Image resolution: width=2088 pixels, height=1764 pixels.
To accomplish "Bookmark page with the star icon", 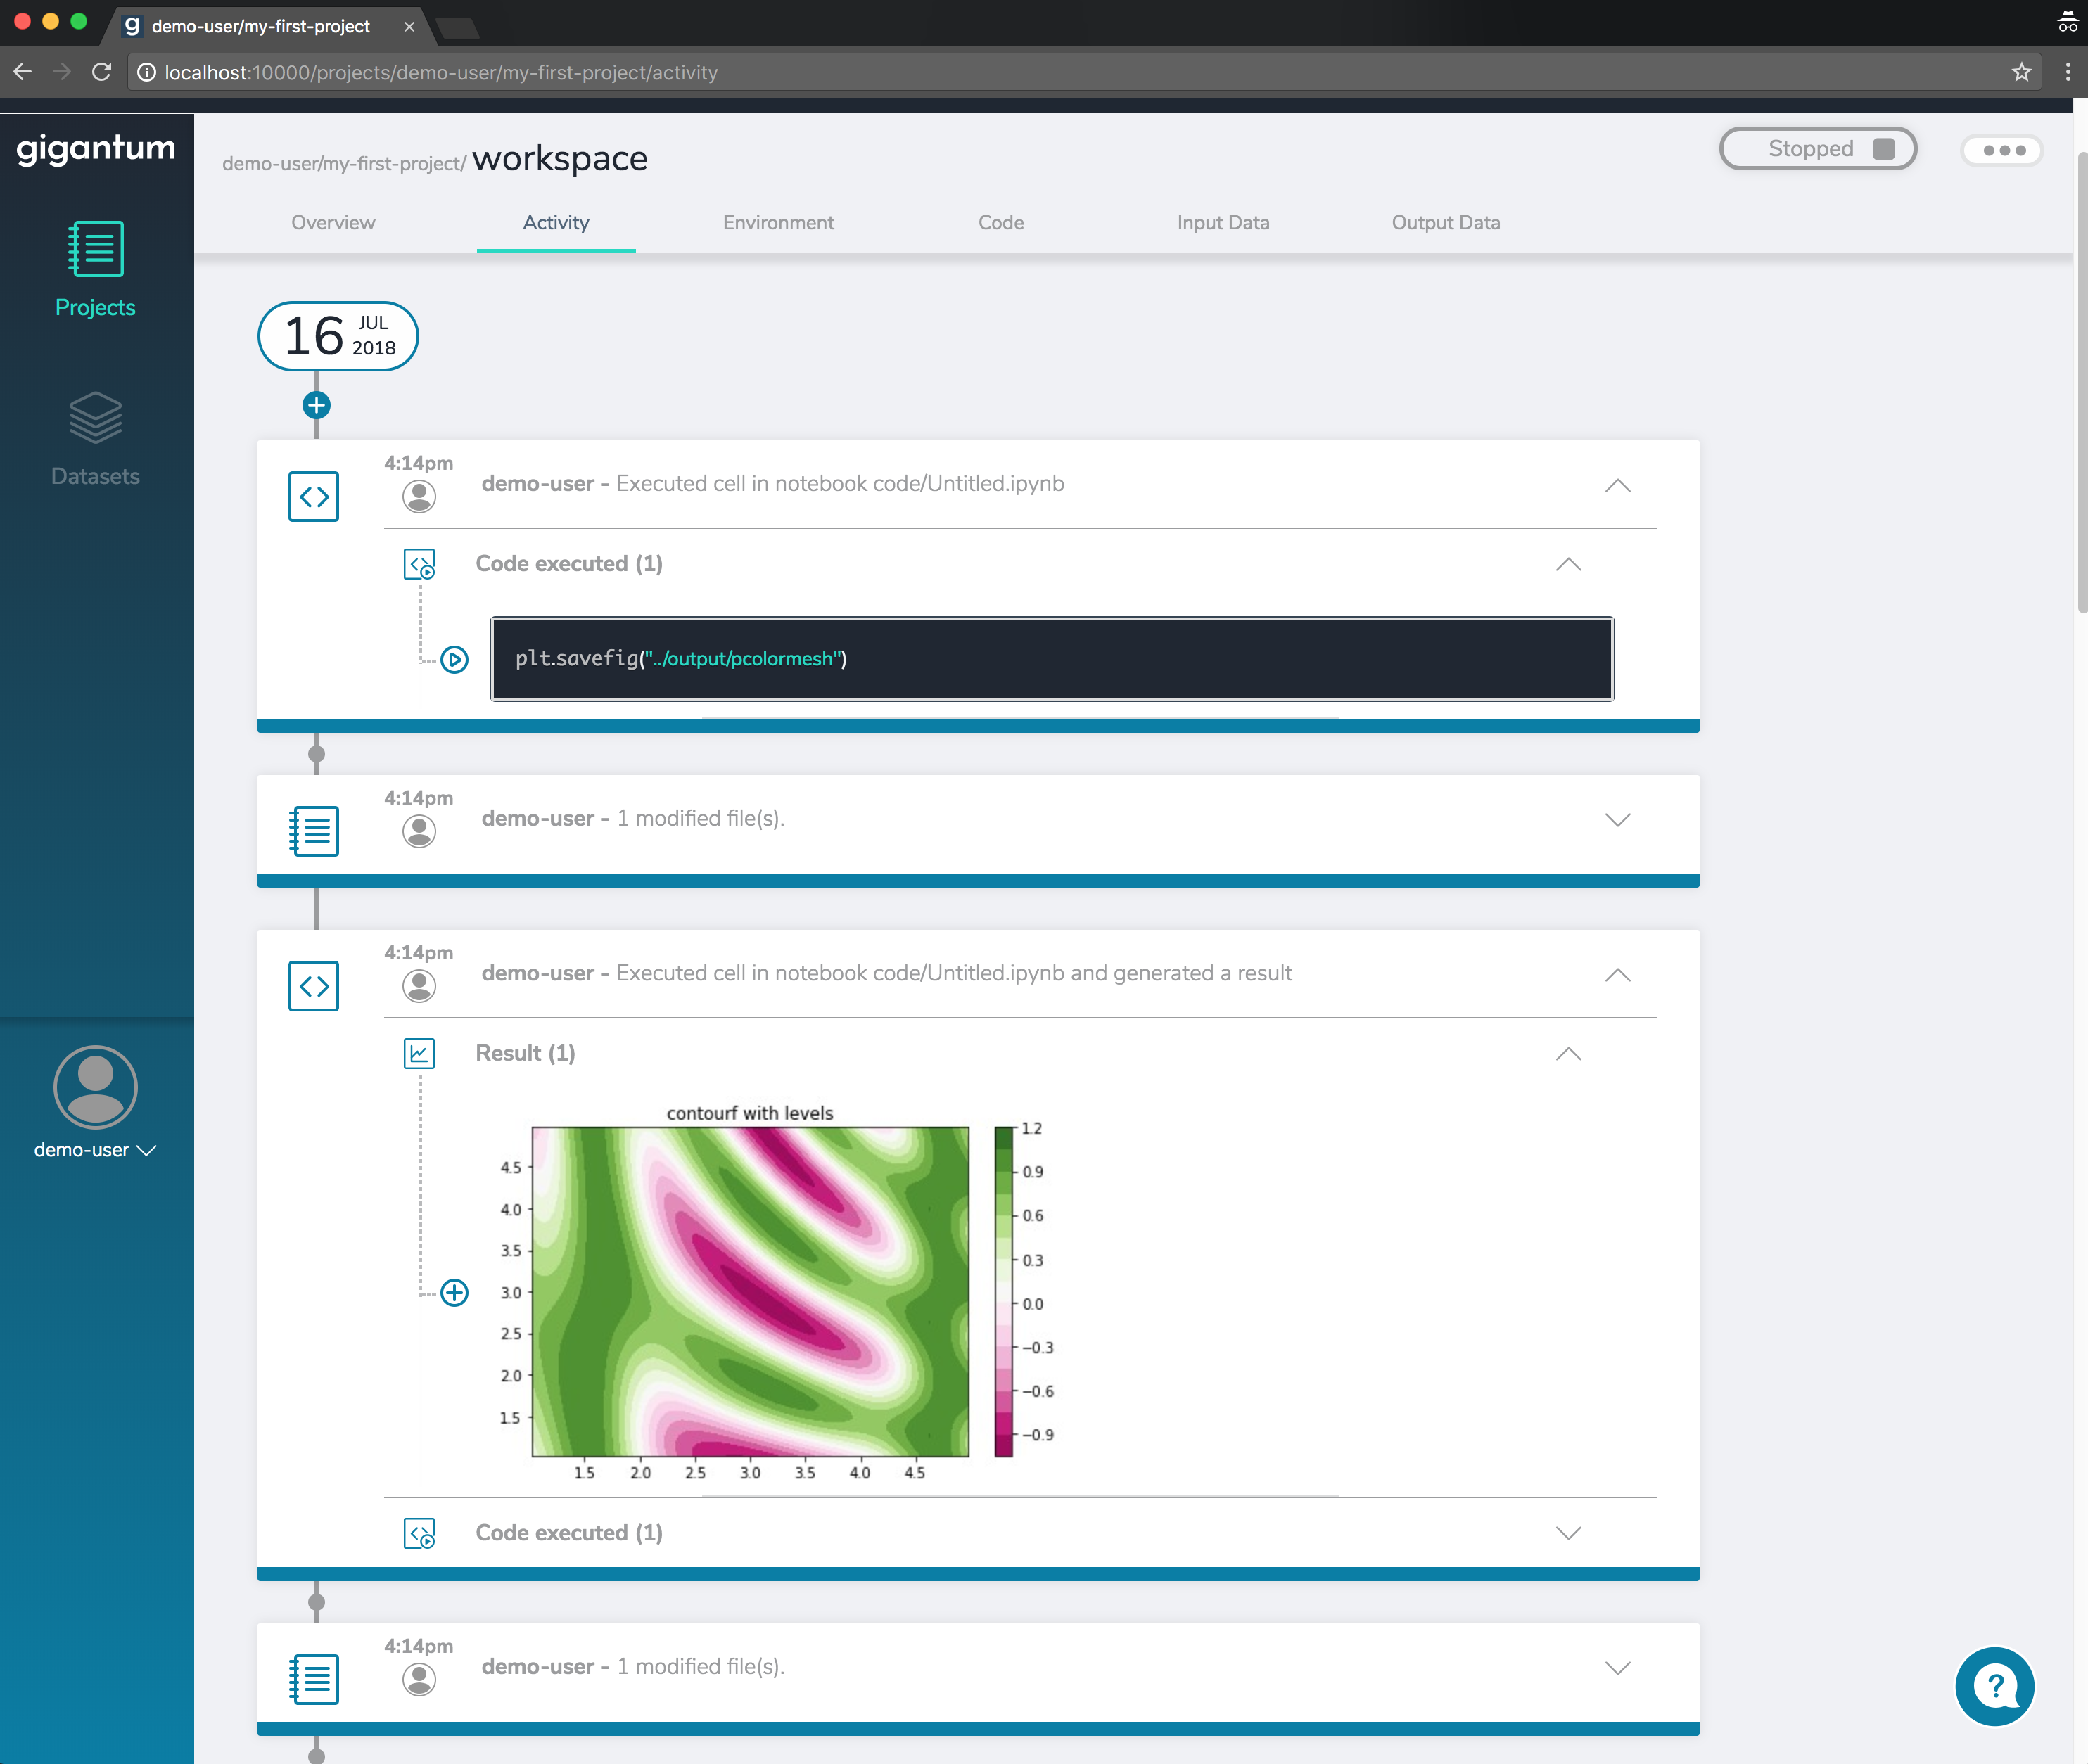I will [2021, 72].
